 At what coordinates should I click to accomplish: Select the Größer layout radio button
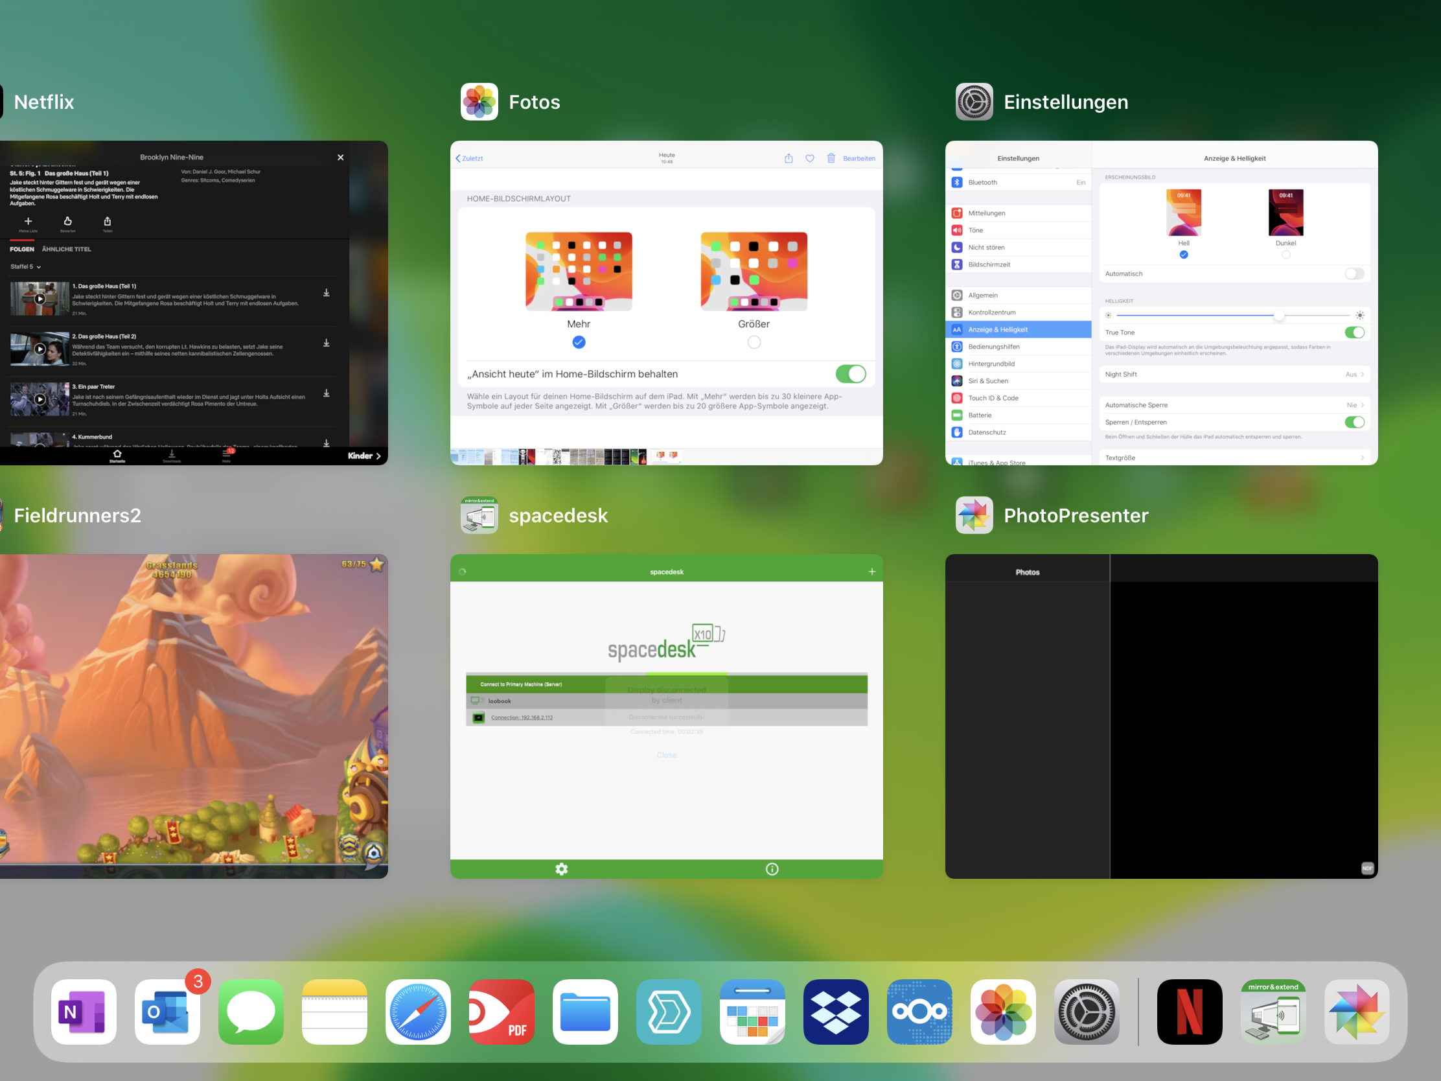754,342
